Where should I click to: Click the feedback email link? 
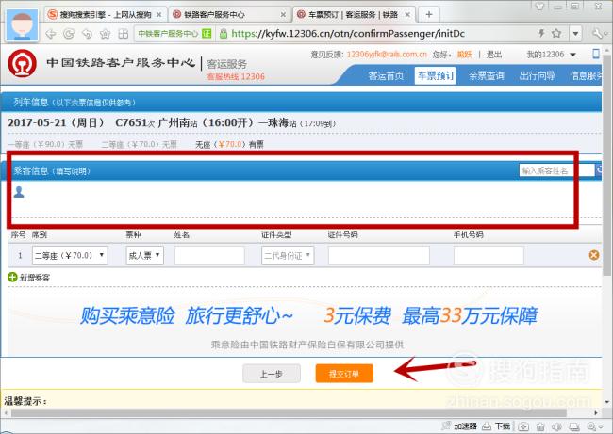387,55
